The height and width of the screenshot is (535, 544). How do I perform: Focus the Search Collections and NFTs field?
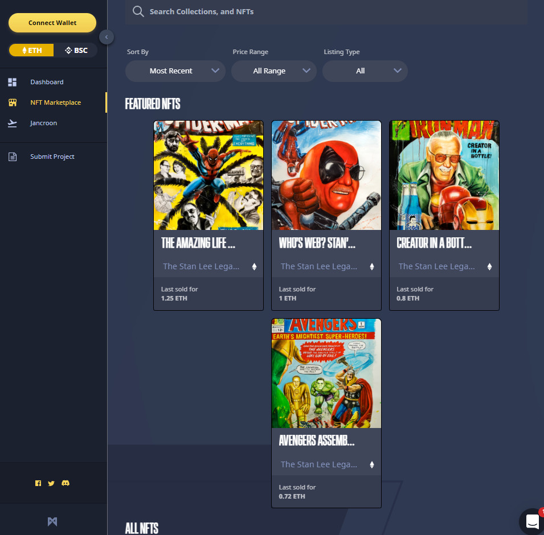tap(326, 12)
